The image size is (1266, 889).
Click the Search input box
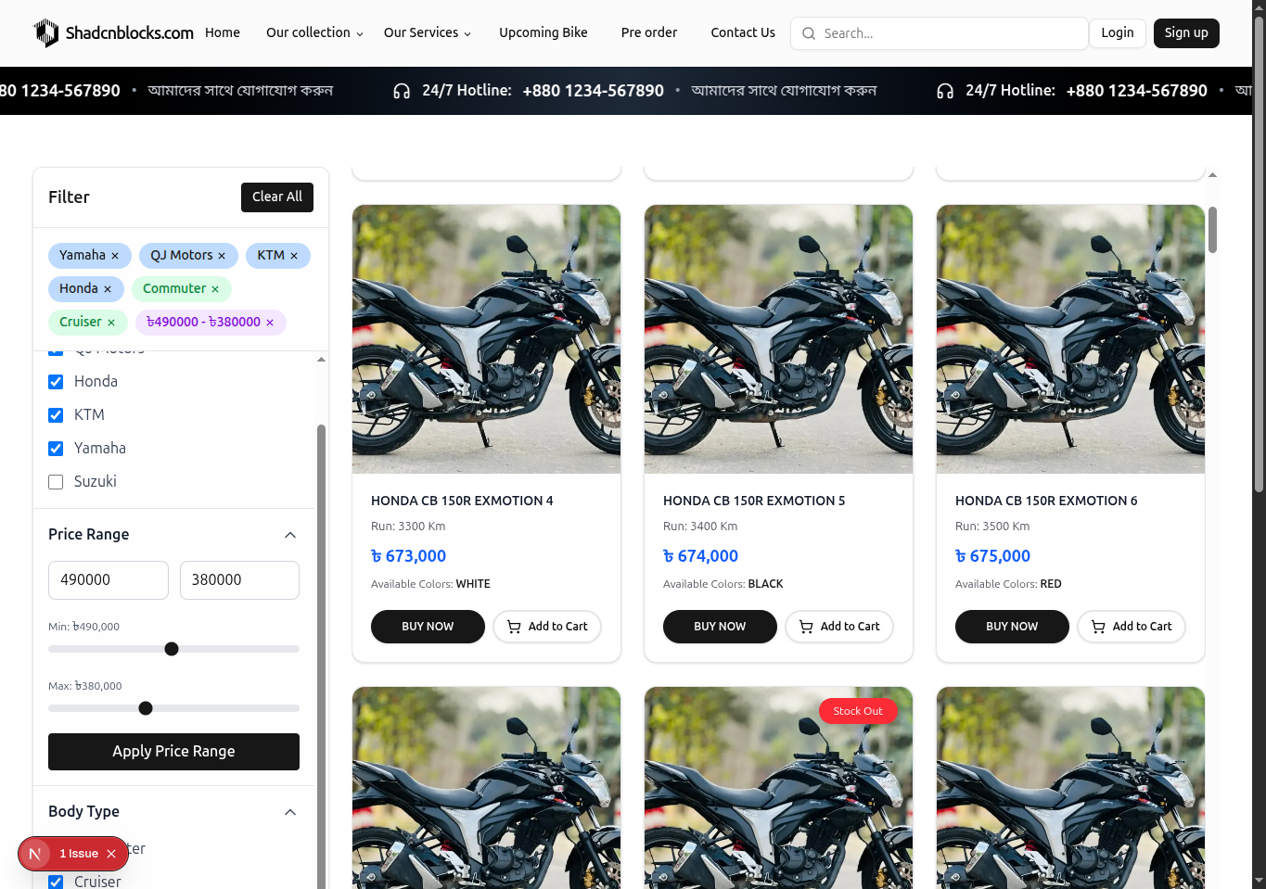coord(940,33)
